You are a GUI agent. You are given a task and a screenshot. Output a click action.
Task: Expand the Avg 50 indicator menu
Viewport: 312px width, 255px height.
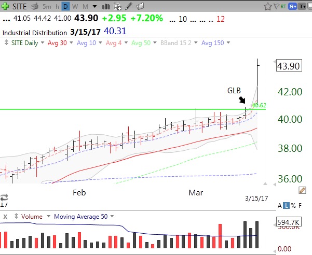tap(155, 42)
